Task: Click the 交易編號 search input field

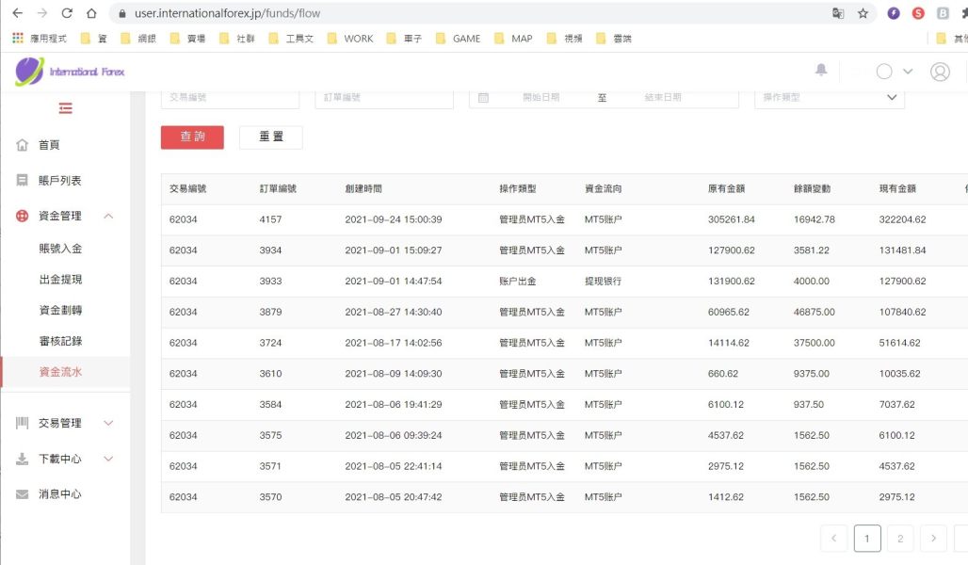Action: coord(230,97)
